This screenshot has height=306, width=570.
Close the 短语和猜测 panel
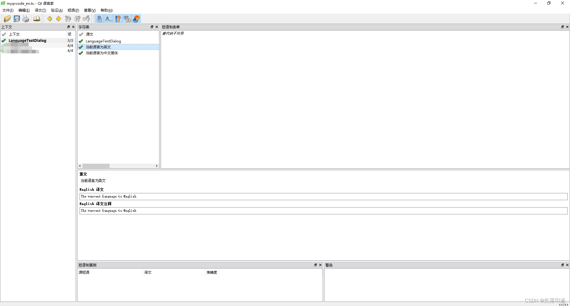click(320, 265)
